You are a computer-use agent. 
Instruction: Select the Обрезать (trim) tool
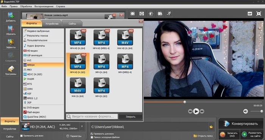11,30
